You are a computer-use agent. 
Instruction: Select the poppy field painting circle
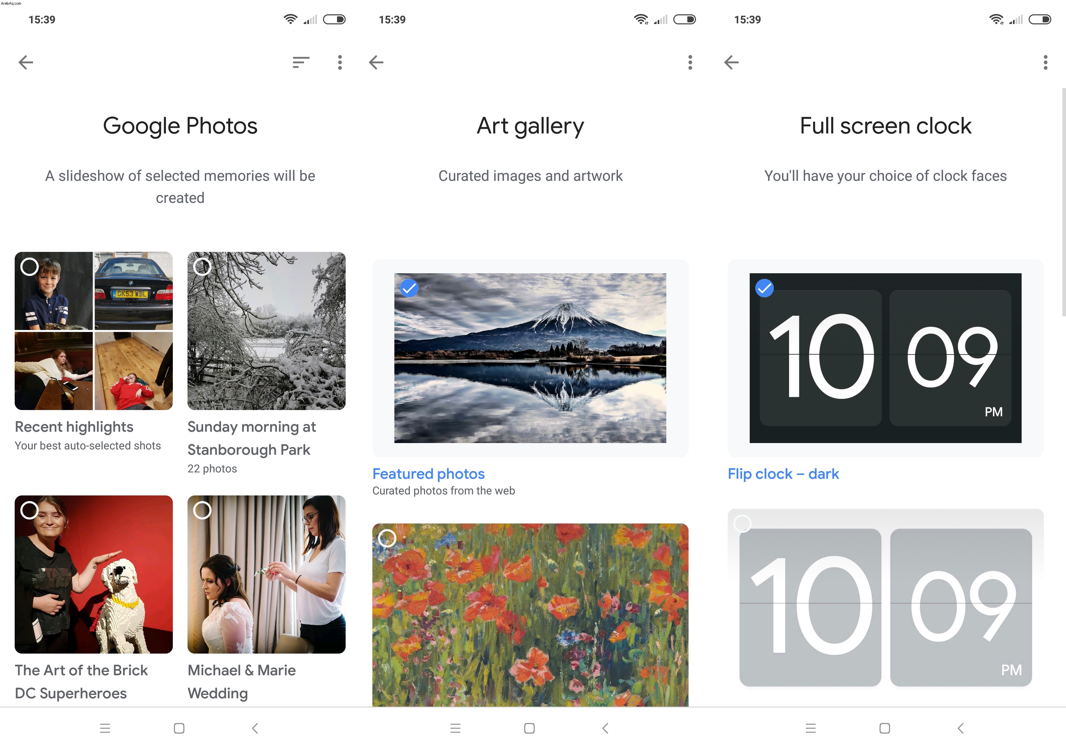pyautogui.click(x=387, y=538)
